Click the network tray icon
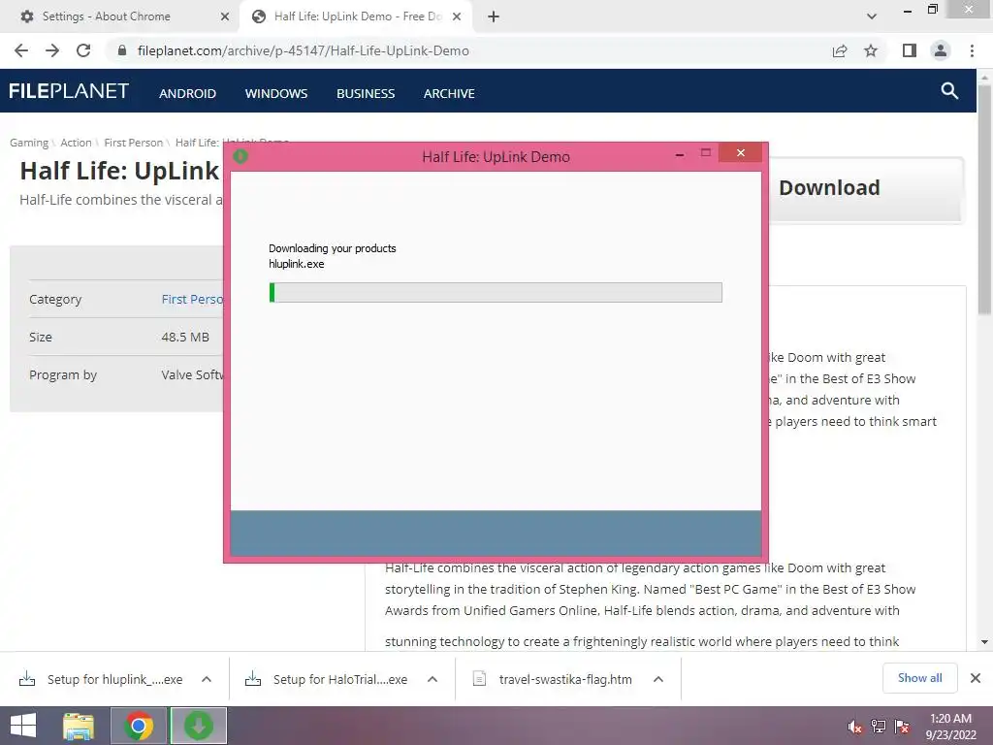Screen dimensions: 993x745 (x=879, y=727)
